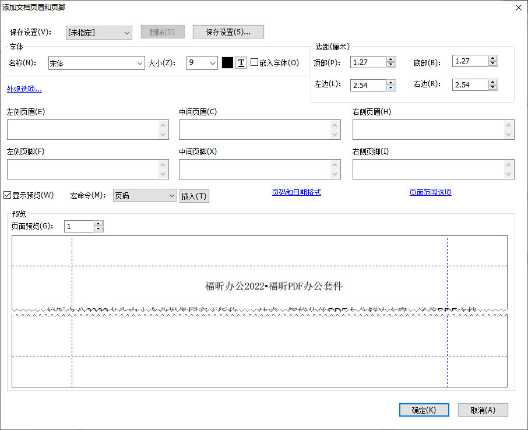Open the 页面范围选项 link

[431, 192]
